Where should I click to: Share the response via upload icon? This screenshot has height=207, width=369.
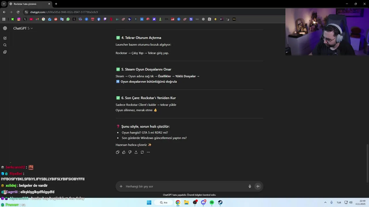pos(136,152)
